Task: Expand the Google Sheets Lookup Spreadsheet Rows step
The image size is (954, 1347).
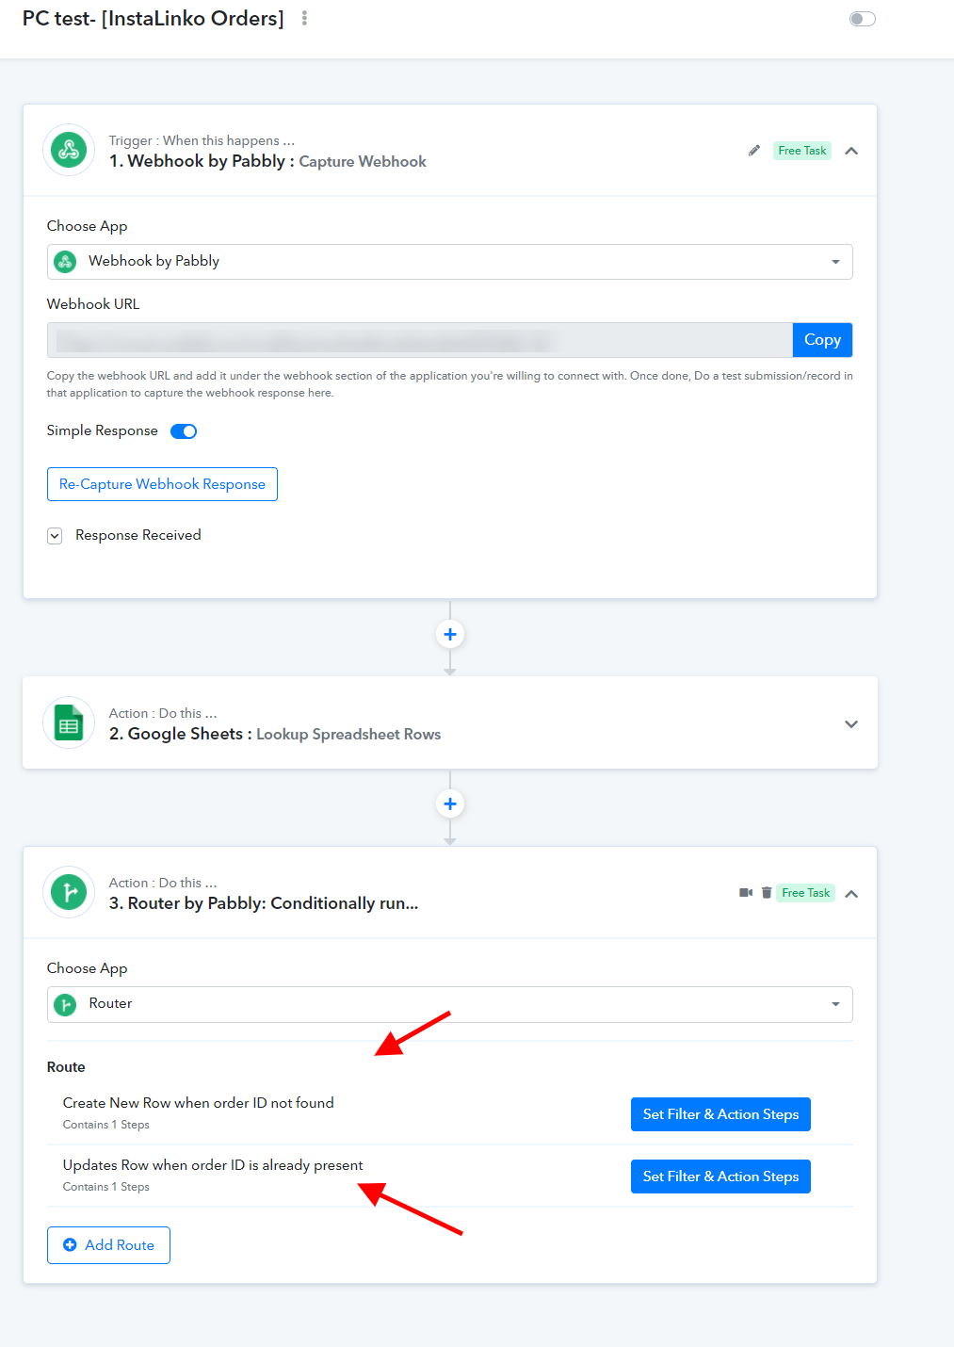Action: (851, 723)
